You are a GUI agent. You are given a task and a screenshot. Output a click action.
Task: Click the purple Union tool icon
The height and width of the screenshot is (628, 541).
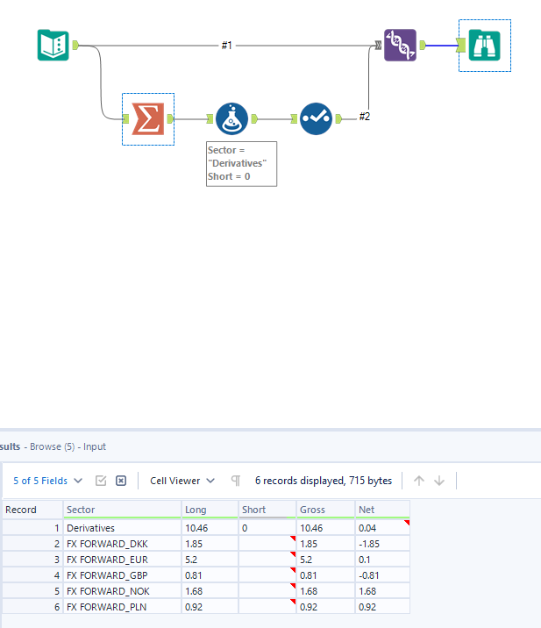pyautogui.click(x=400, y=46)
